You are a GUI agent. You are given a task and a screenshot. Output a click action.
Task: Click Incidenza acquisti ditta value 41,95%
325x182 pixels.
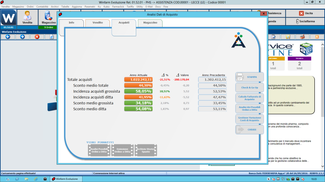138,97
